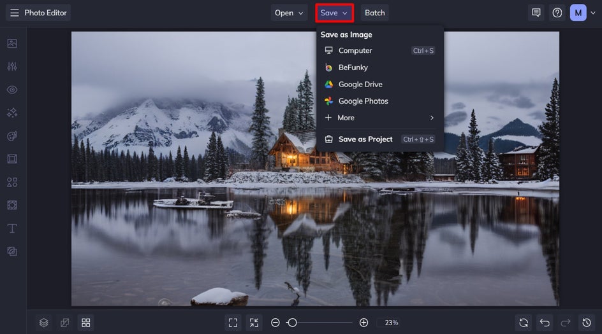
Task: Click the Photo Editor title
Action: coord(45,13)
